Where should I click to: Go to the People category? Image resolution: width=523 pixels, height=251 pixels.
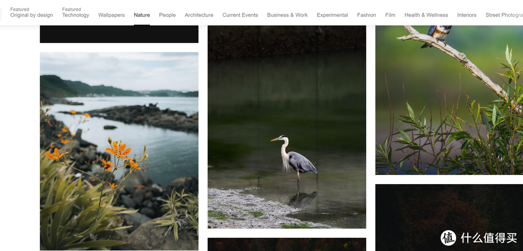tap(167, 15)
